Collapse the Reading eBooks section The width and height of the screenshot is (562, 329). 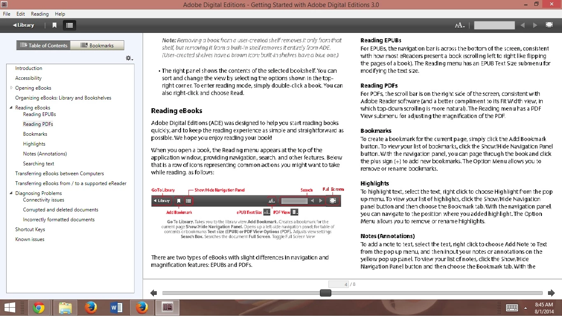tap(12, 107)
